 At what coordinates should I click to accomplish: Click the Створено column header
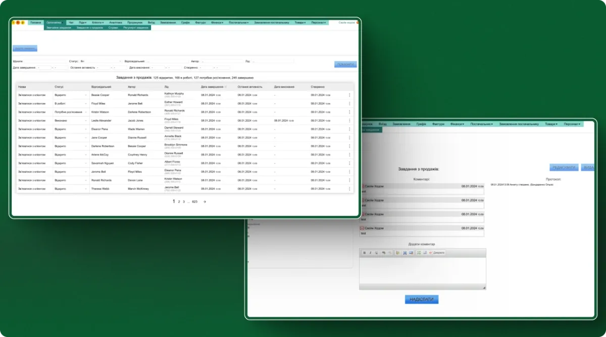click(x=318, y=86)
